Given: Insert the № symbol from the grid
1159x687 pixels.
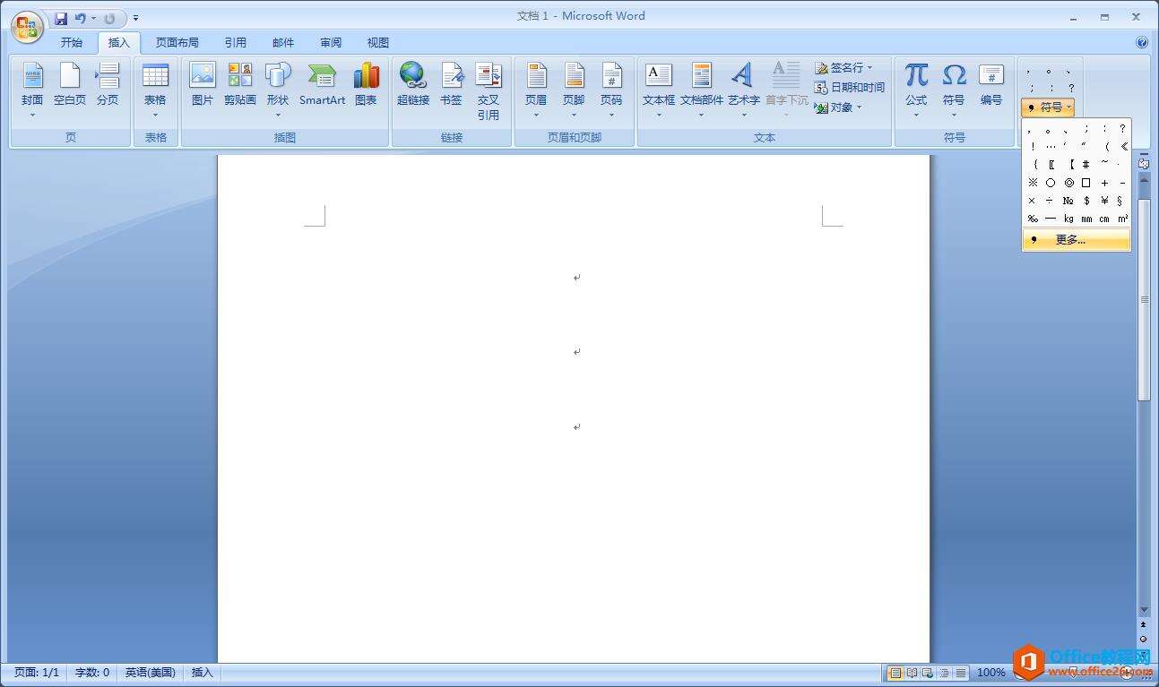Looking at the screenshot, I should [1068, 201].
